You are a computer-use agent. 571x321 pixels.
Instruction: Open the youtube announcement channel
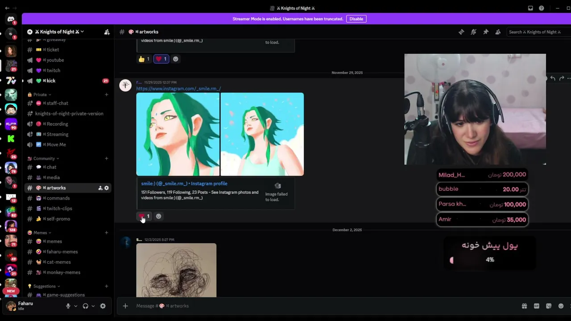click(68, 60)
